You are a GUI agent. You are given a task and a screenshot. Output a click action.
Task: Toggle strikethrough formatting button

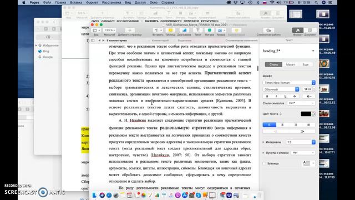pos(295,96)
